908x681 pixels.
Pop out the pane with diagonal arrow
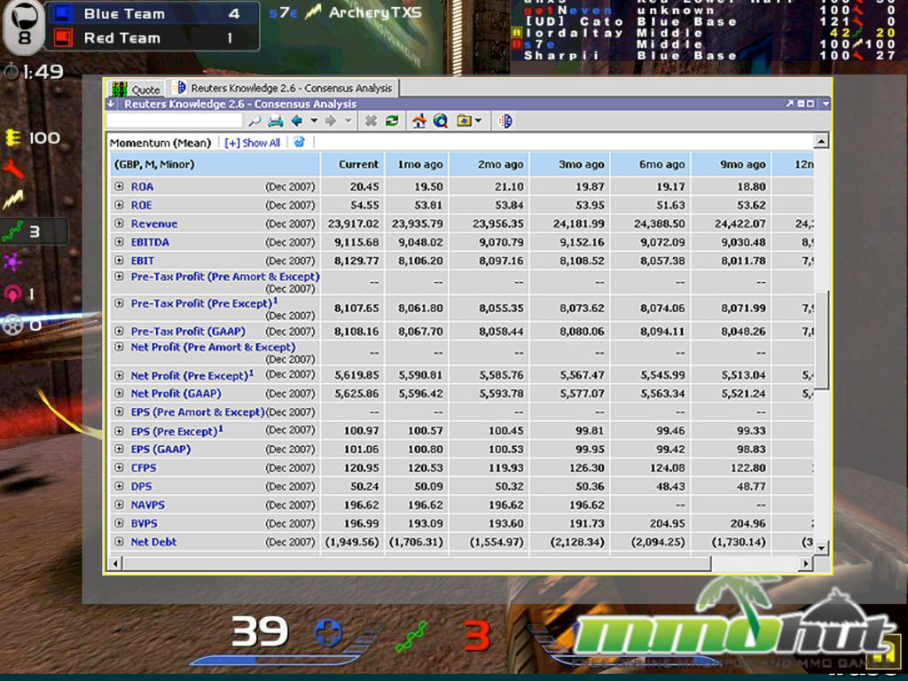(x=789, y=104)
